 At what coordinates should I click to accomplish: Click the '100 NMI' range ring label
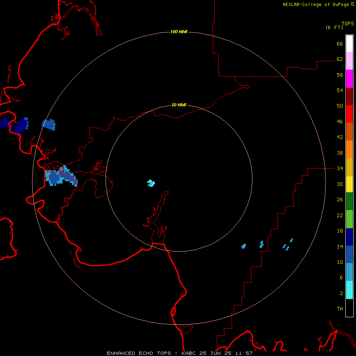coord(179,32)
